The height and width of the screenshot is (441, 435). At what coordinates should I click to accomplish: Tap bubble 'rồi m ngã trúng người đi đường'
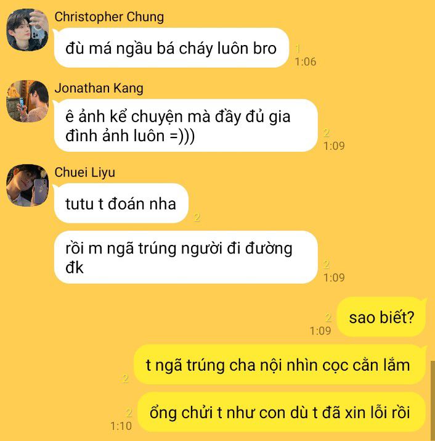pos(185,257)
